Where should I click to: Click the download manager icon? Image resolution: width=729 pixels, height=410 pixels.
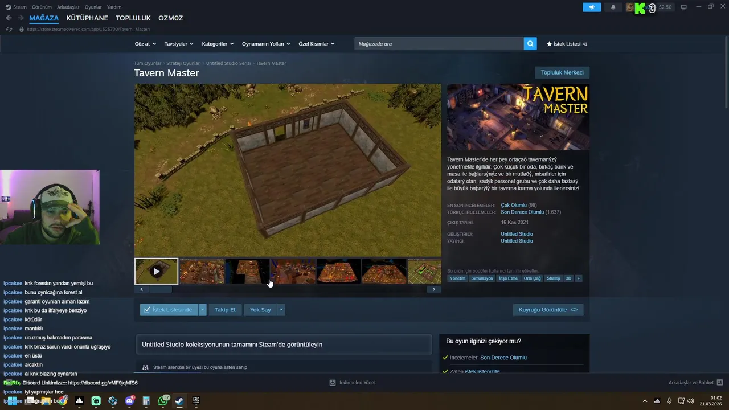333,383
